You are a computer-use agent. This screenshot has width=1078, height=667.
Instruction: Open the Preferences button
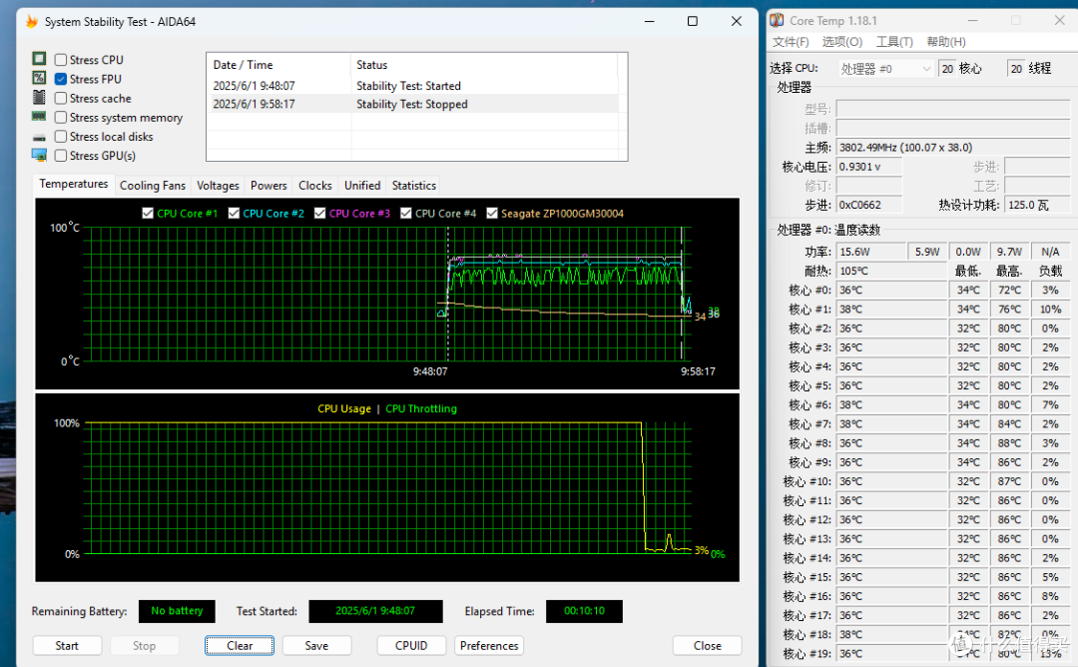[x=489, y=646]
